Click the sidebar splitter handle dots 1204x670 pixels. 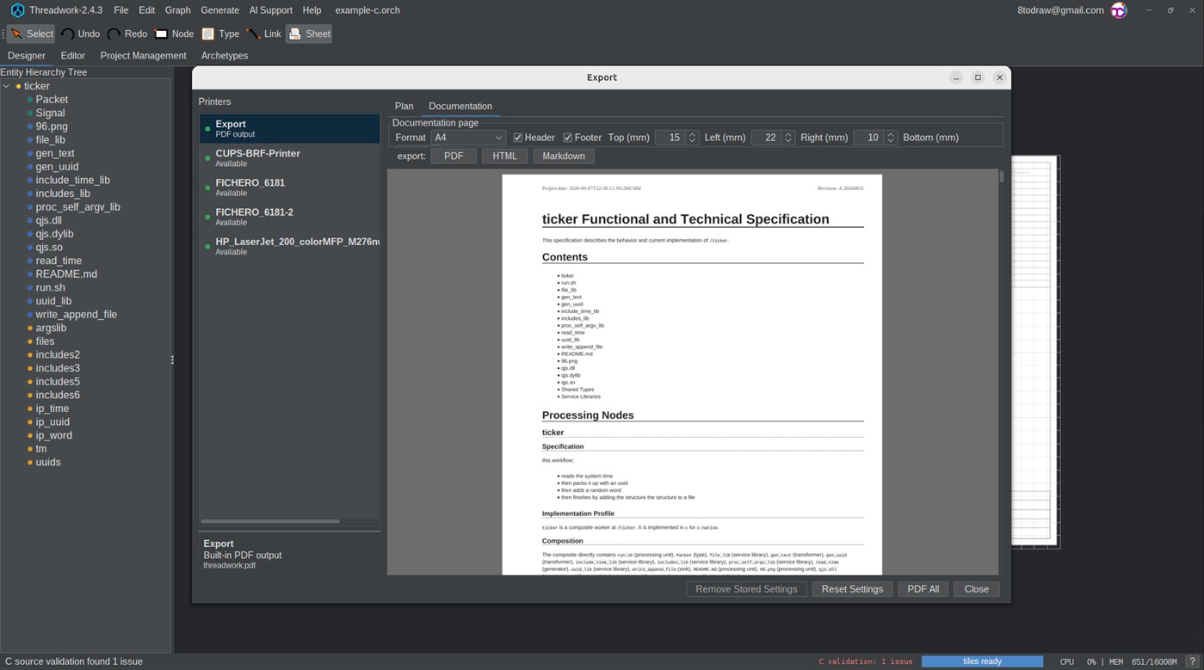click(x=172, y=360)
